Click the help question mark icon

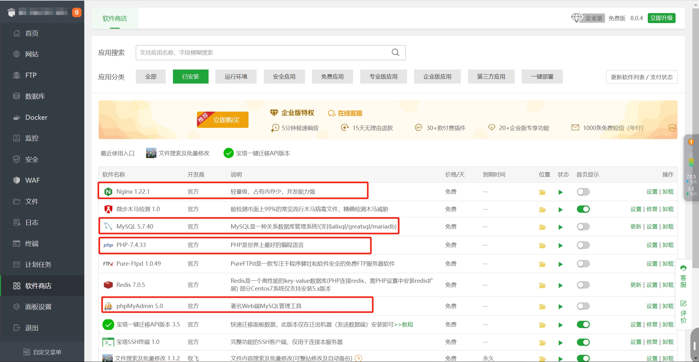[x=358, y=358]
